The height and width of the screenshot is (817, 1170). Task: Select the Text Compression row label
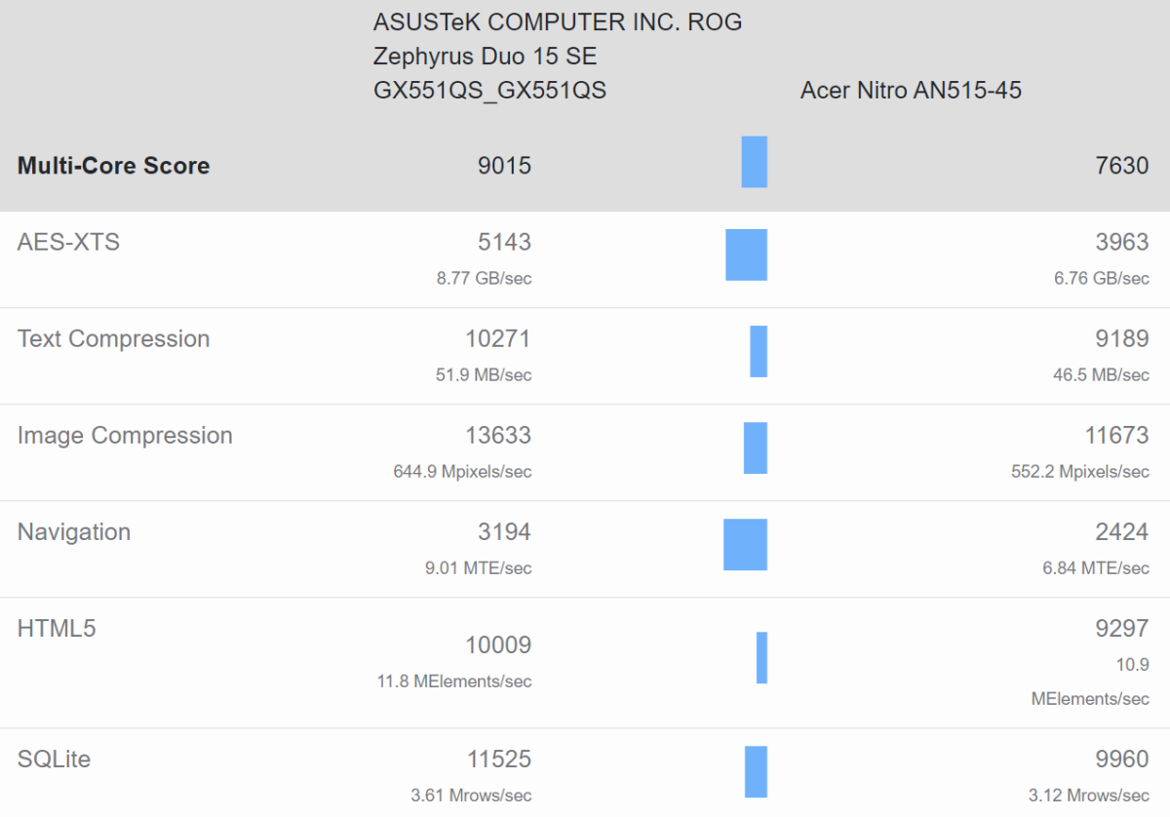(x=113, y=338)
